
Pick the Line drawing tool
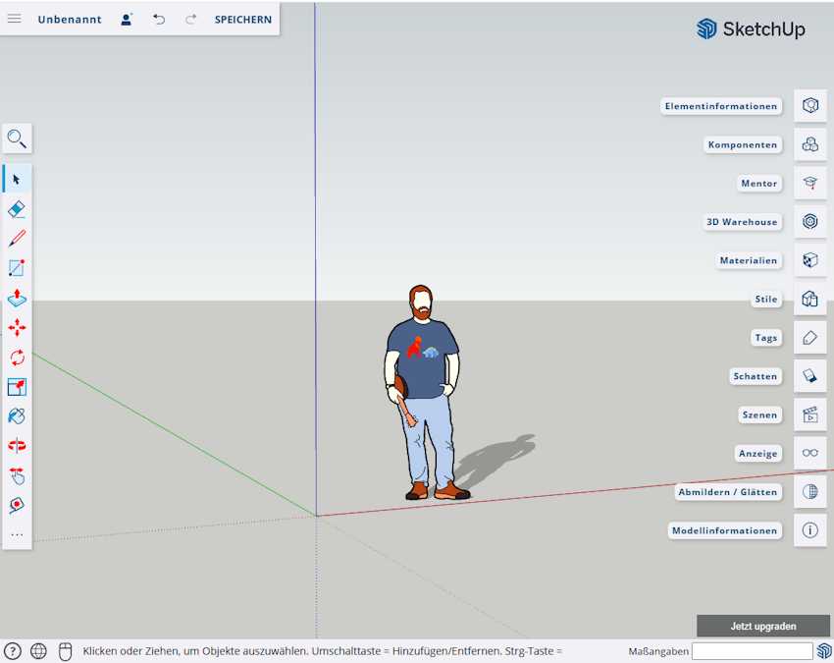[16, 238]
